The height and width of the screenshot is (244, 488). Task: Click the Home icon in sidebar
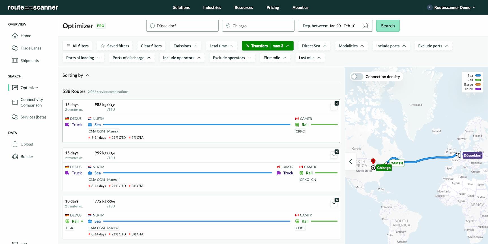tap(15, 36)
